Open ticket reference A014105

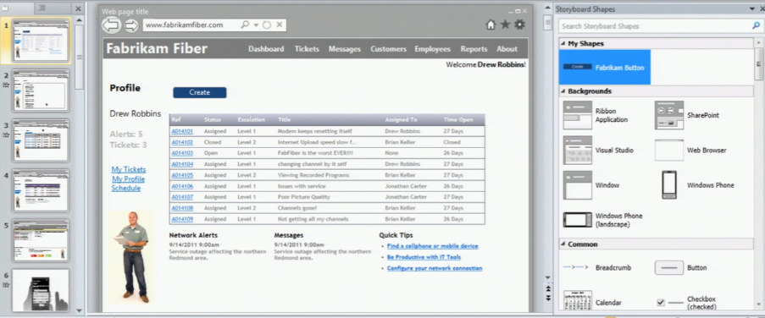pos(182,175)
